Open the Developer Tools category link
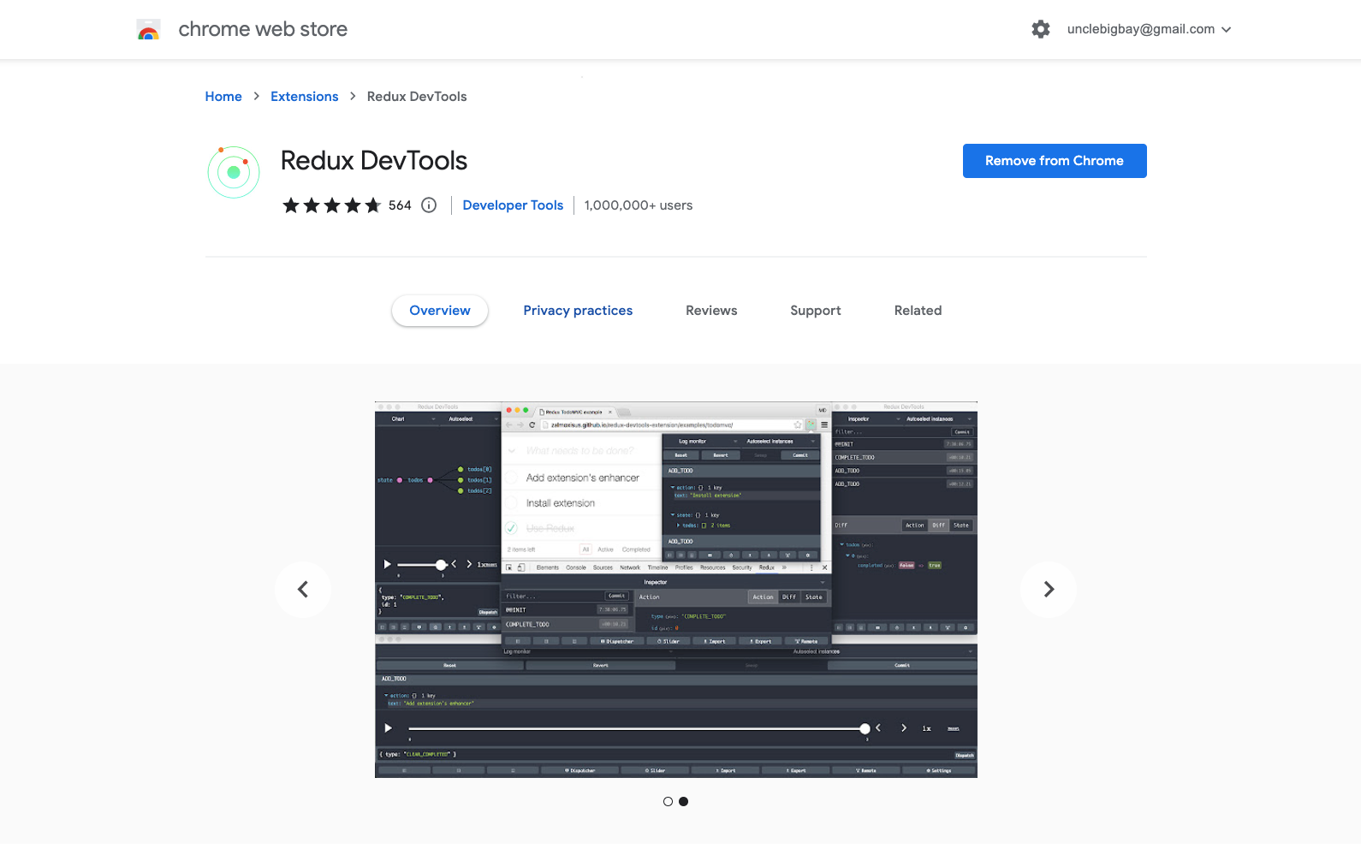The height and width of the screenshot is (849, 1361). point(513,205)
